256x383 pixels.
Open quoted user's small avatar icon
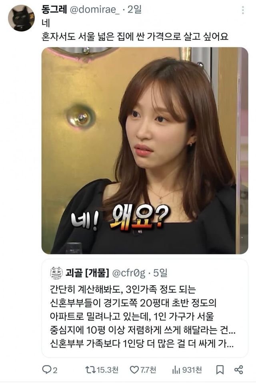tap(56, 273)
